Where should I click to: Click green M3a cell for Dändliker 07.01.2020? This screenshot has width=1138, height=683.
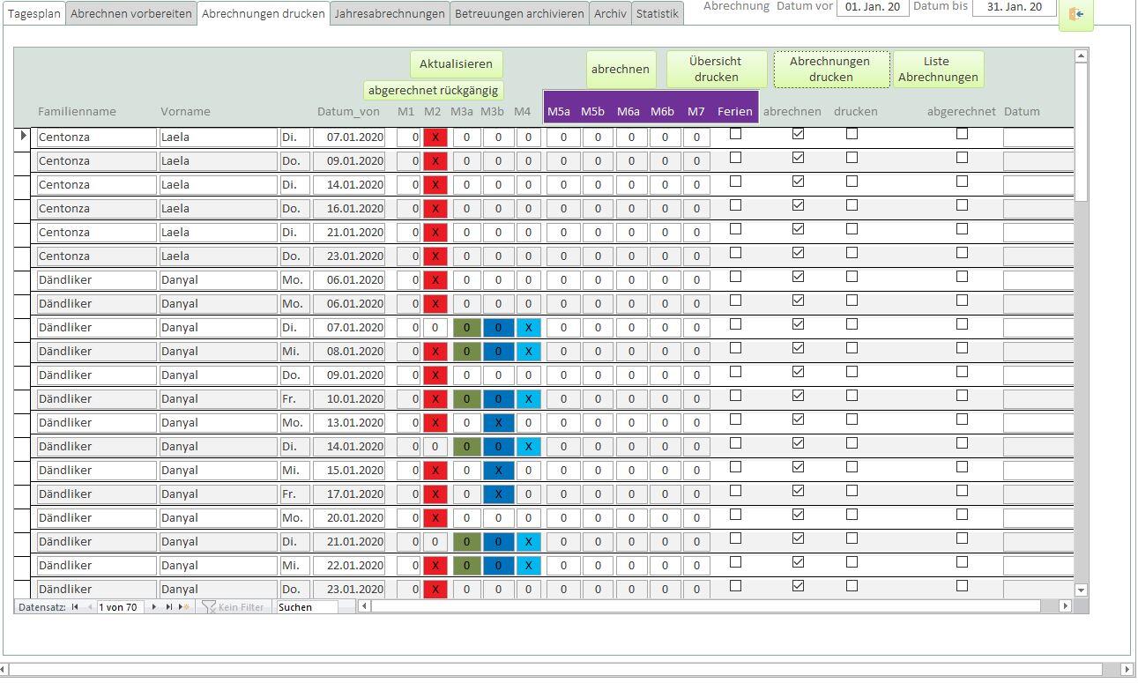pyautogui.click(x=466, y=327)
